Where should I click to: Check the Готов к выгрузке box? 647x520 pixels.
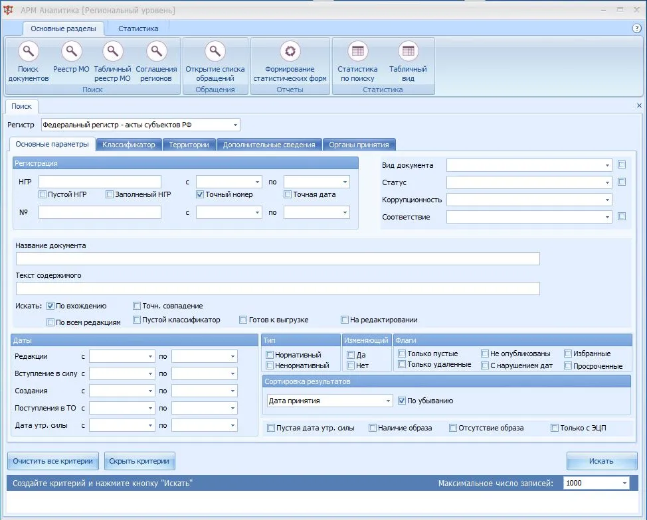243,320
